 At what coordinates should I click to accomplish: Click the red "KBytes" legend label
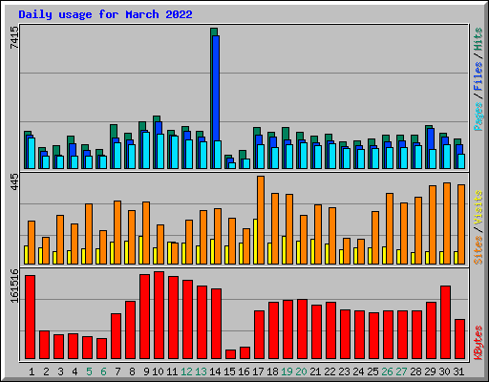(478, 343)
